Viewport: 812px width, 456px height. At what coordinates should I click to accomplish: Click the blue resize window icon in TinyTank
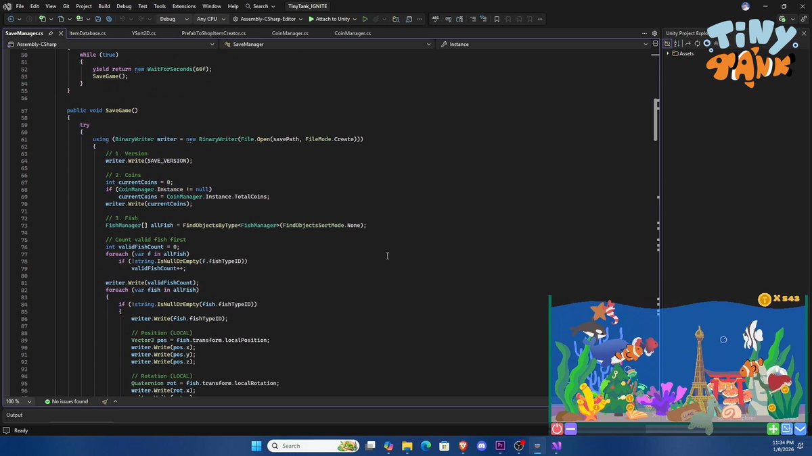pos(787,428)
